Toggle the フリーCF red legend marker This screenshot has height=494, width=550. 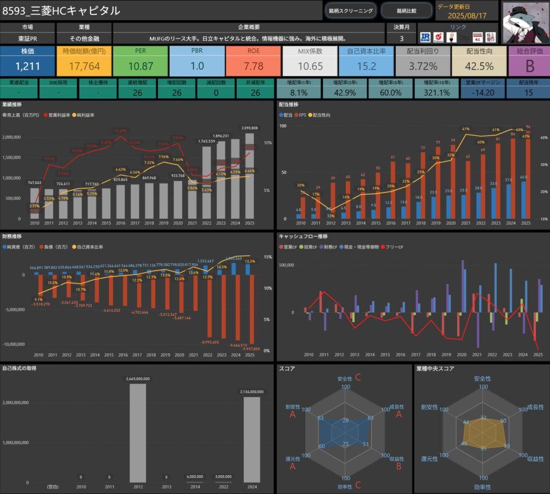tap(382, 247)
